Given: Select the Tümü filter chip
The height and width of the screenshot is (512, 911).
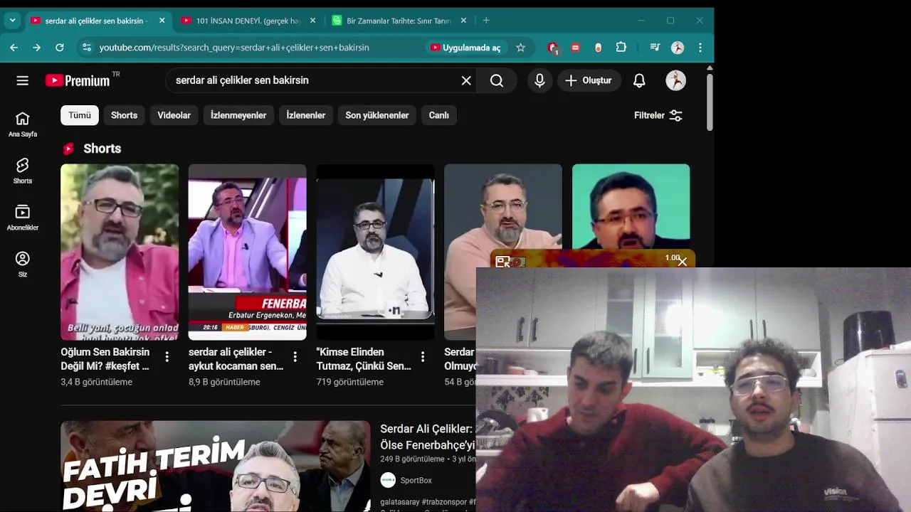Looking at the screenshot, I should click(80, 115).
